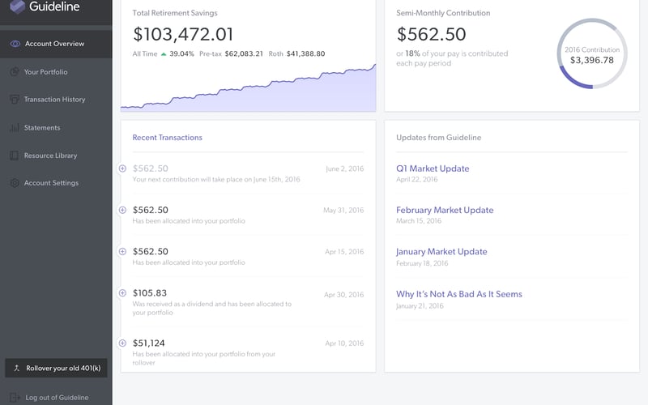648x405 pixels.
Task: Click the 2016 Contribution progress ring
Action: (592, 53)
